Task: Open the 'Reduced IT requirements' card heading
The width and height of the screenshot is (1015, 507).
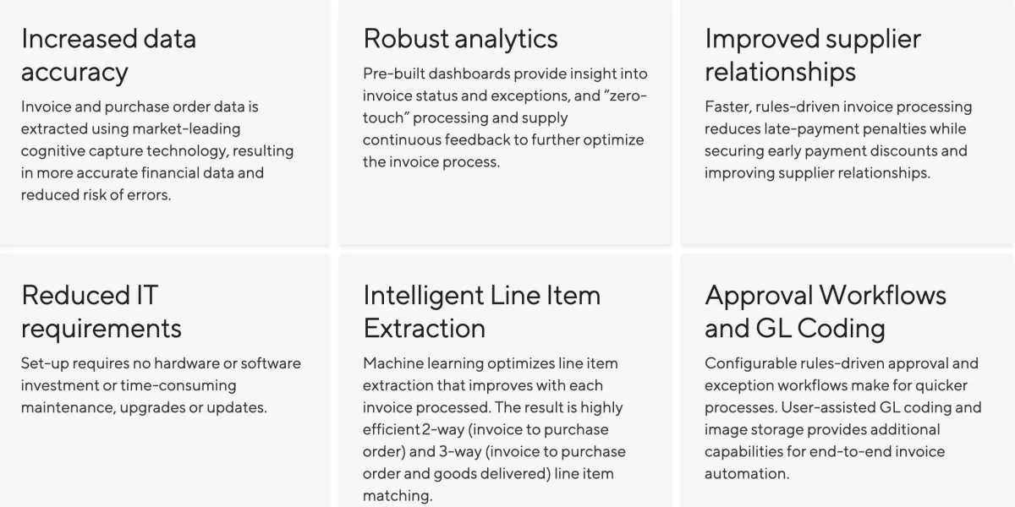Action: [x=101, y=311]
